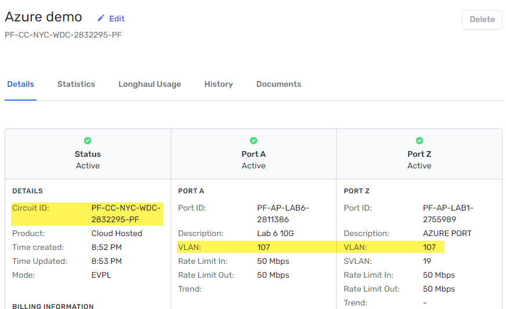The height and width of the screenshot is (309, 506).
Task: Click the 8:53 PM time updated value
Action: (107, 261)
